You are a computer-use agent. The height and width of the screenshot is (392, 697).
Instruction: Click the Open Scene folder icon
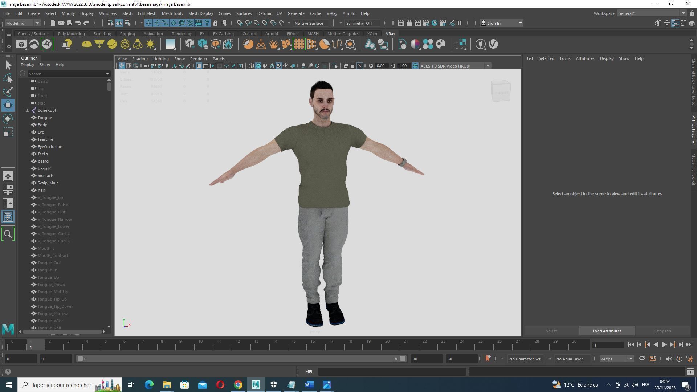click(x=61, y=23)
